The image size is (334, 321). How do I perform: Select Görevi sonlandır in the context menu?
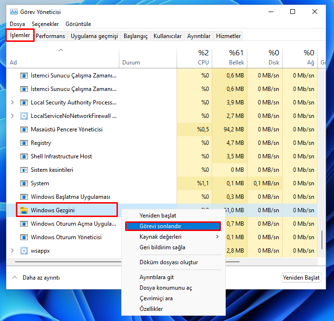(x=173, y=226)
